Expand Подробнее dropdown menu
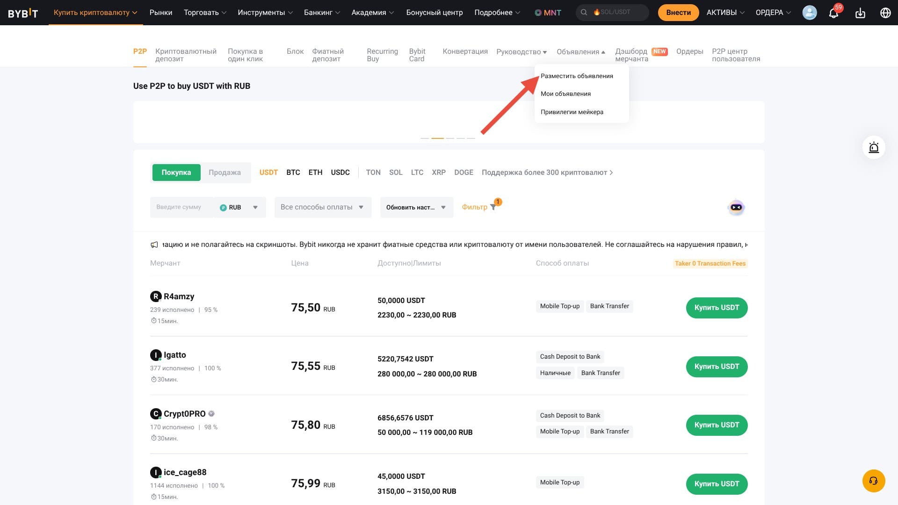The width and height of the screenshot is (898, 505). tap(497, 13)
